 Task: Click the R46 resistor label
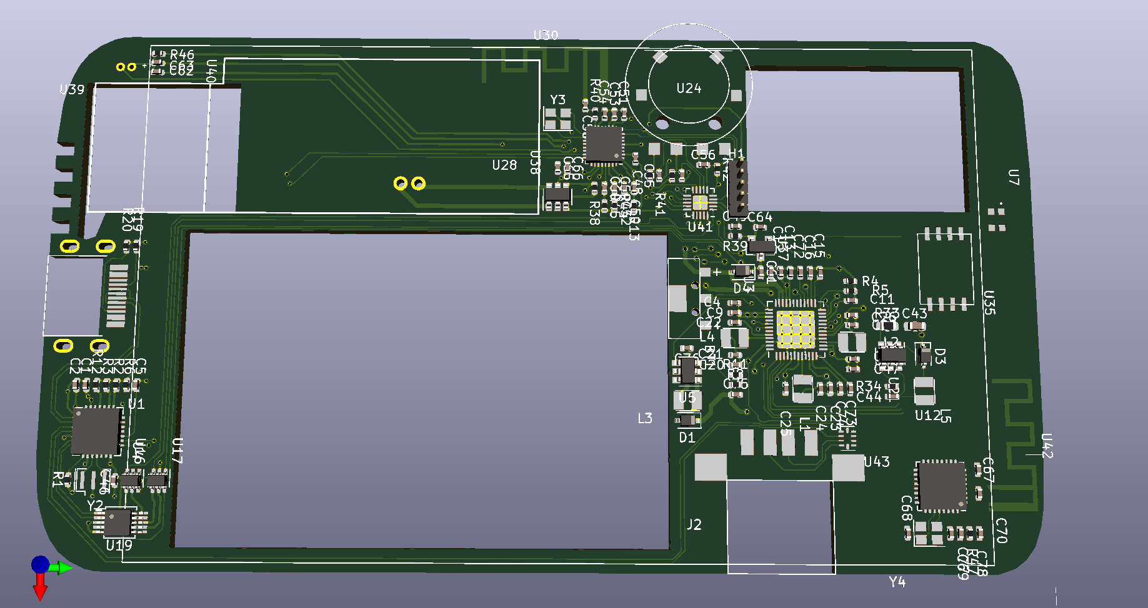[x=182, y=55]
